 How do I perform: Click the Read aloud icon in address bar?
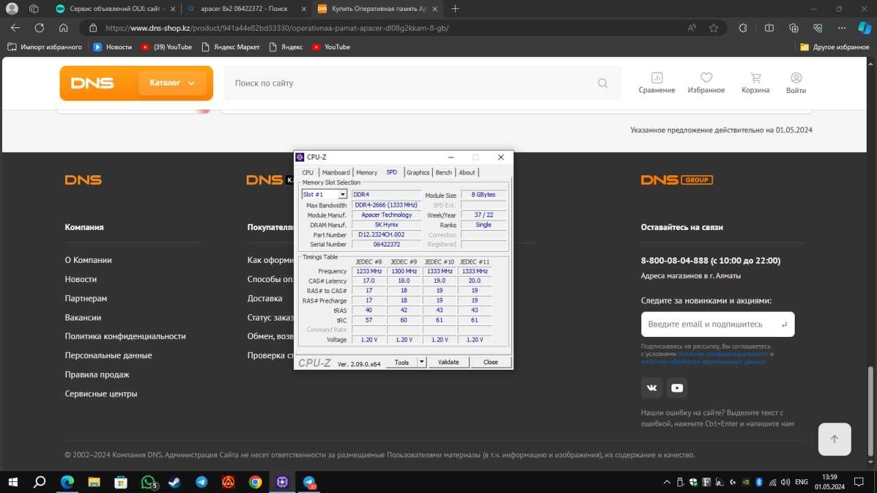tap(692, 28)
